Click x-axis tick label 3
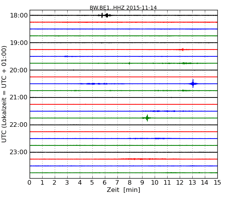 point(67,183)
